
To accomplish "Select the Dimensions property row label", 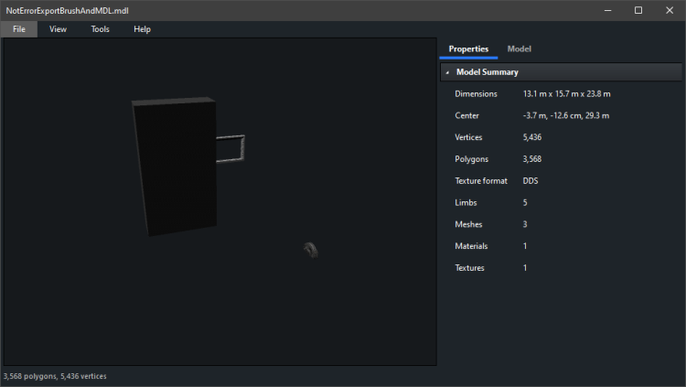I will click(476, 93).
